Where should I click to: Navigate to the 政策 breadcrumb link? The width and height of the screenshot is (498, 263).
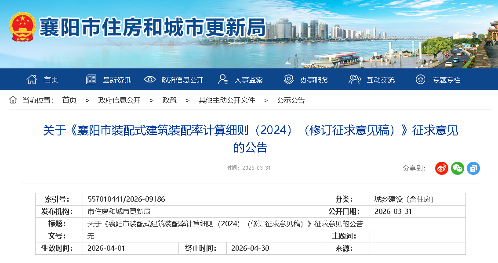[x=169, y=100]
